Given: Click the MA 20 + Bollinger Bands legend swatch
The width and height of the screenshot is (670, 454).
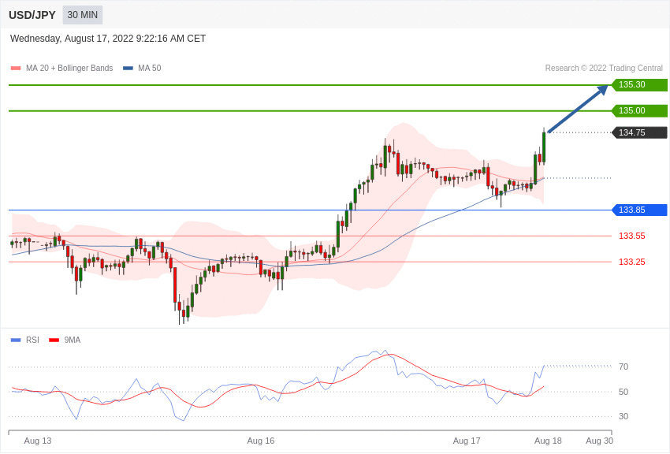Looking at the screenshot, I should [x=16, y=69].
